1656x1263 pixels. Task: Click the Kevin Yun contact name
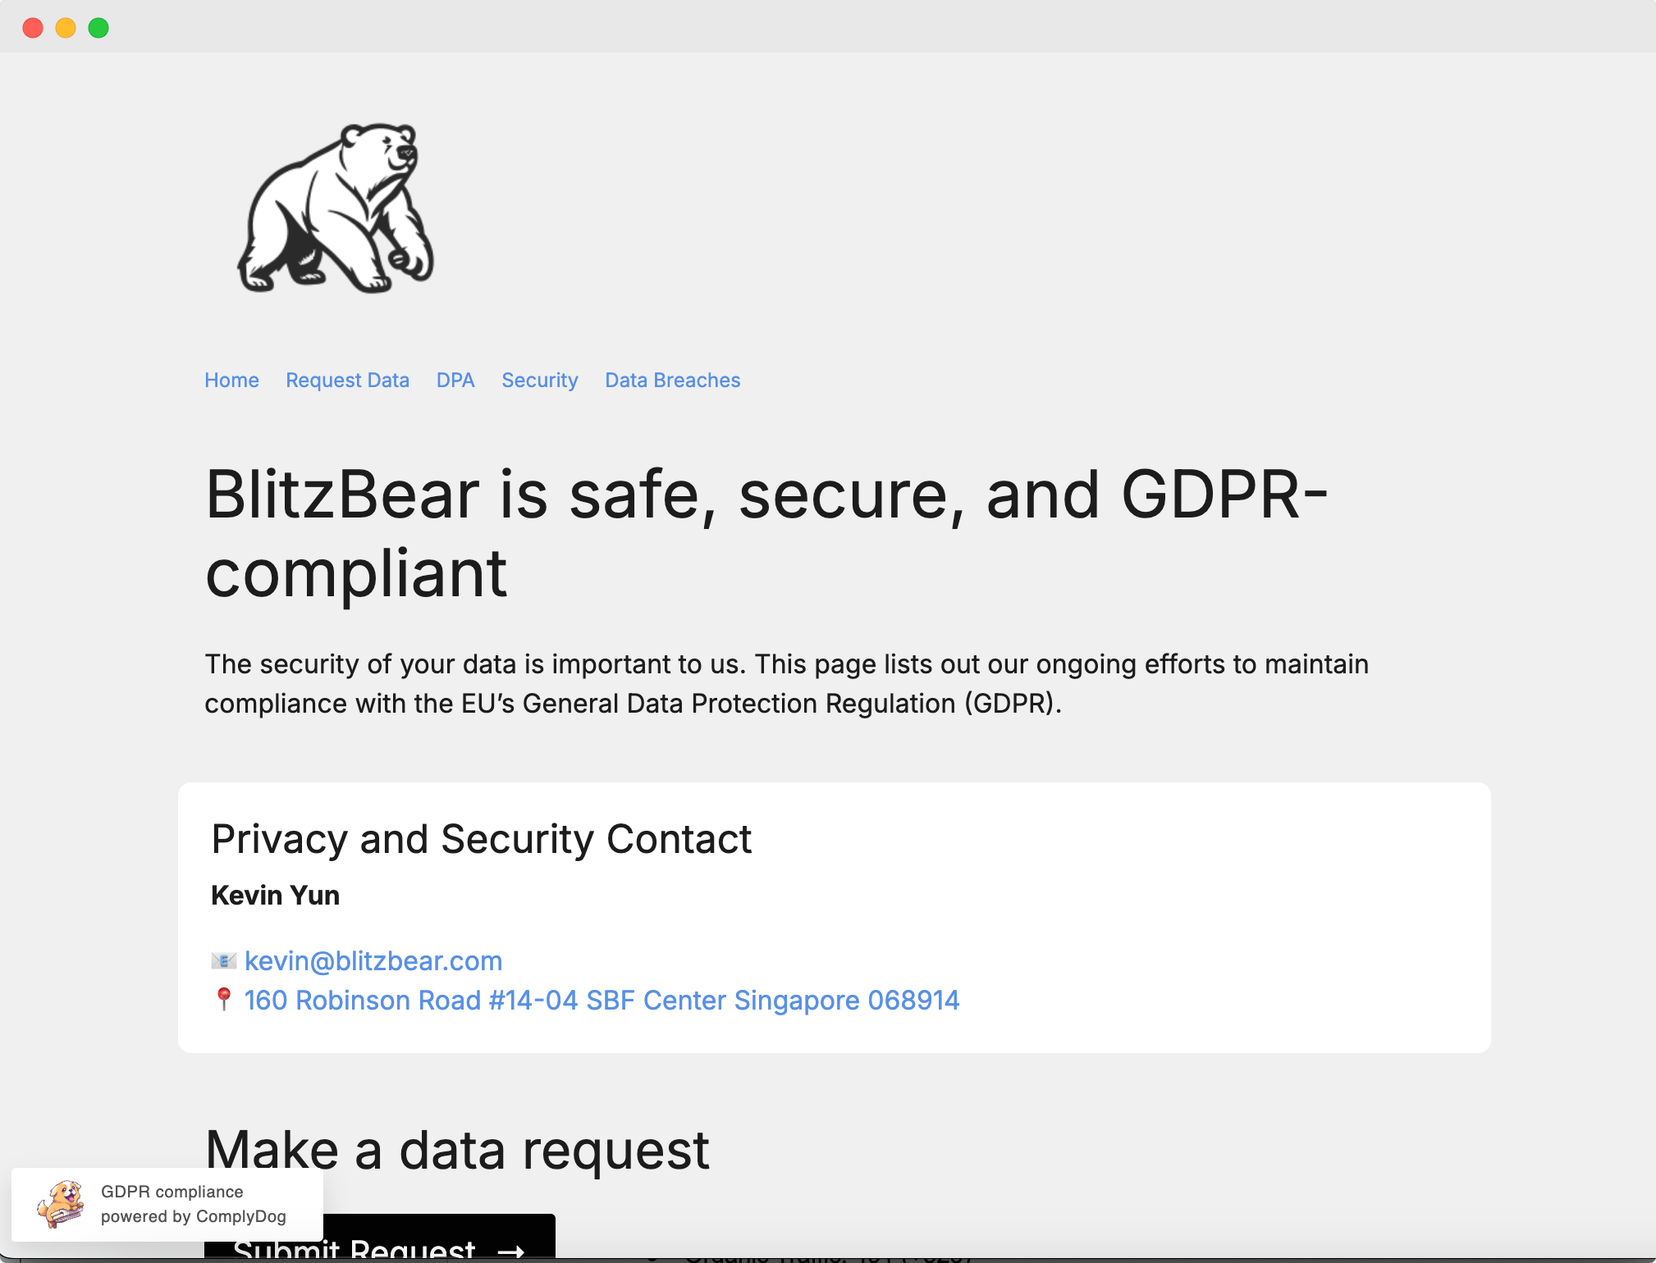pos(275,895)
